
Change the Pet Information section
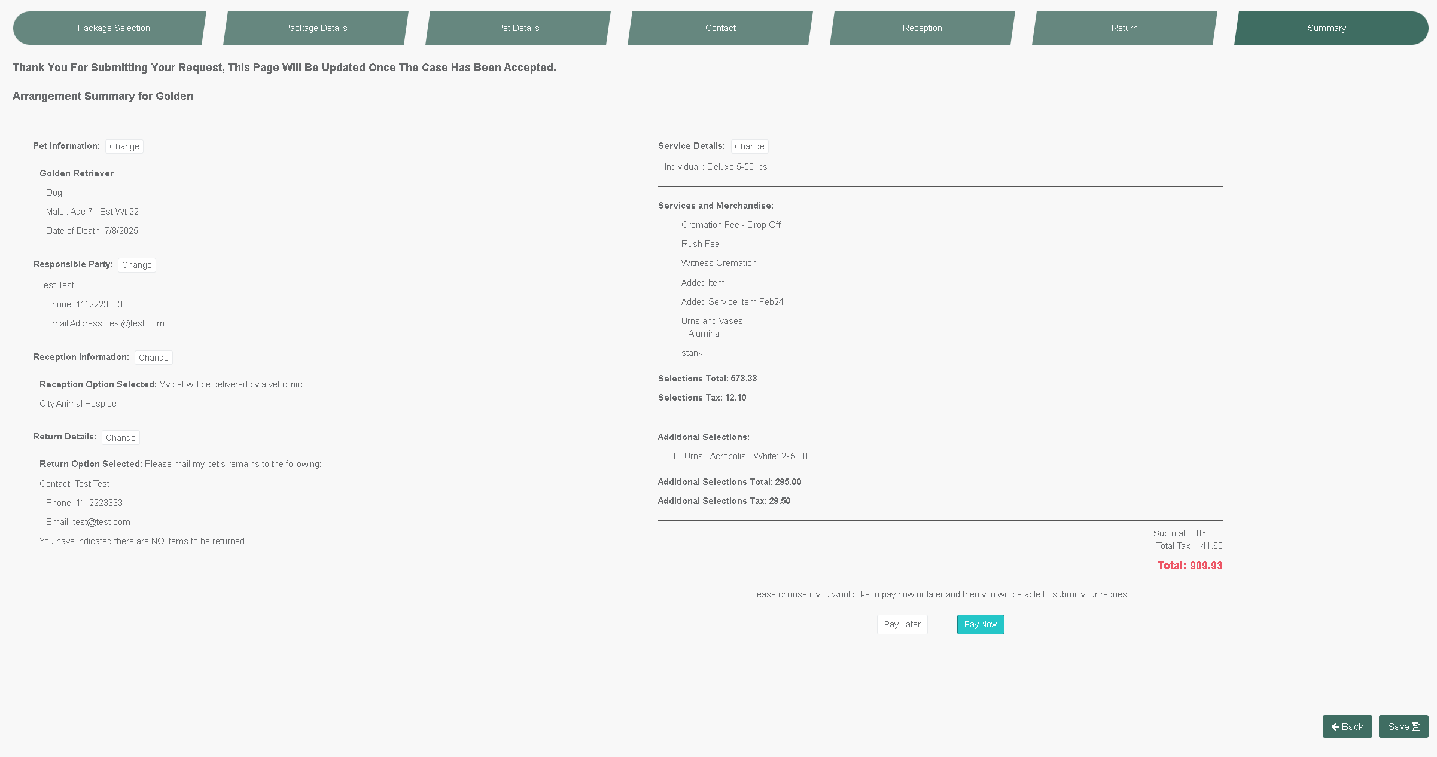(x=124, y=146)
